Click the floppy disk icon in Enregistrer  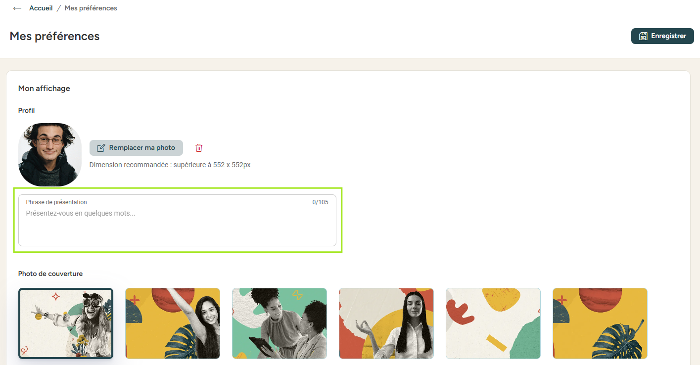click(644, 36)
